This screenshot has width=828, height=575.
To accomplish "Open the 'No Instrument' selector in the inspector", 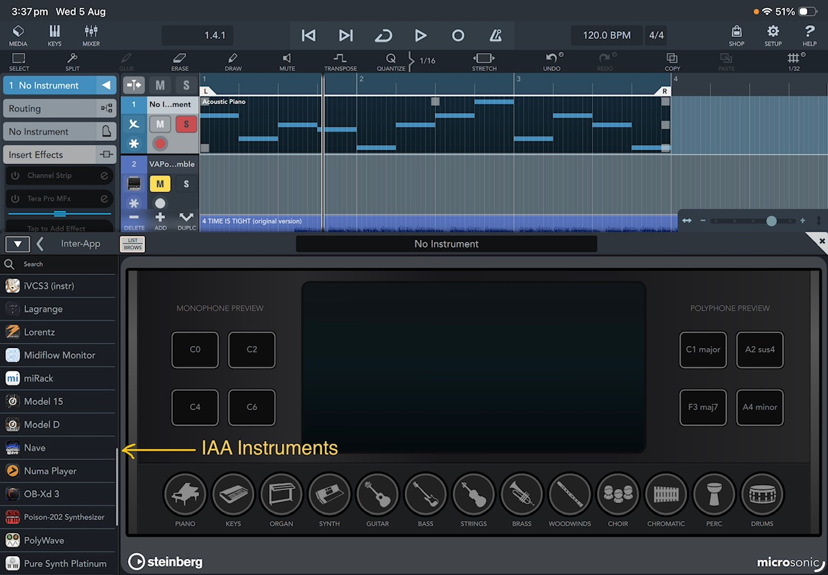I will pyautogui.click(x=59, y=131).
